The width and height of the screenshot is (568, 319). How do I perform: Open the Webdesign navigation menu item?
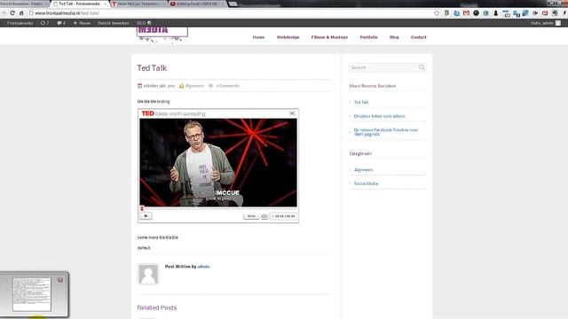(288, 37)
